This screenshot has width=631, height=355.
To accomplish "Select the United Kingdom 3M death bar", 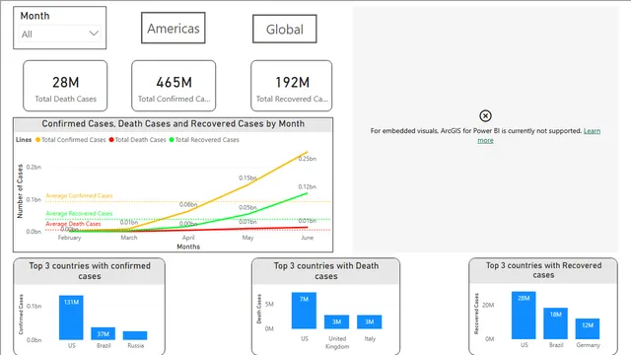I will pyautogui.click(x=336, y=322).
